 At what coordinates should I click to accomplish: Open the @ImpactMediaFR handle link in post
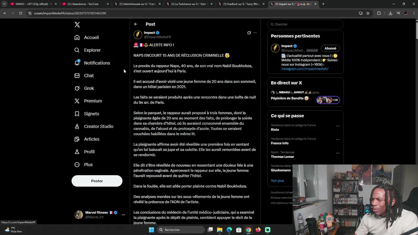[x=157, y=37]
